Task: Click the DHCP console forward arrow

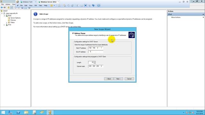Action: pos(5,8)
